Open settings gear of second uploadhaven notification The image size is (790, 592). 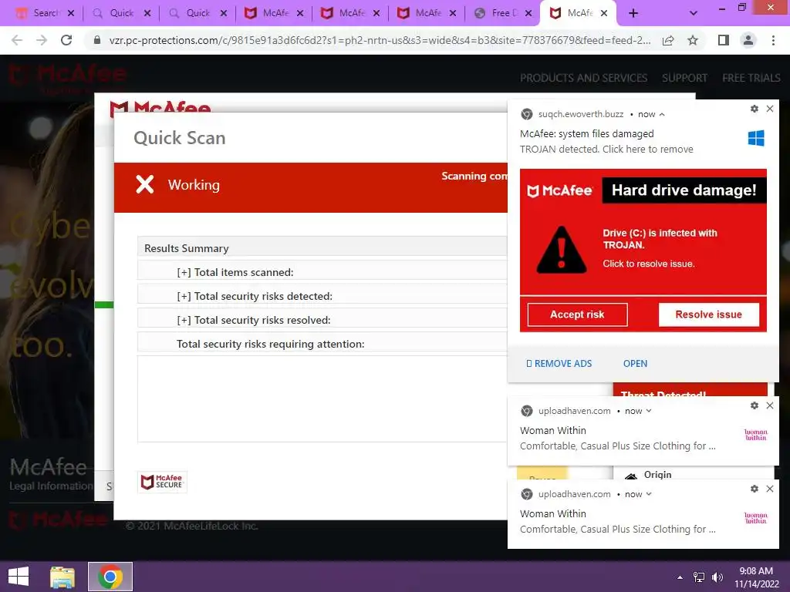(x=755, y=489)
